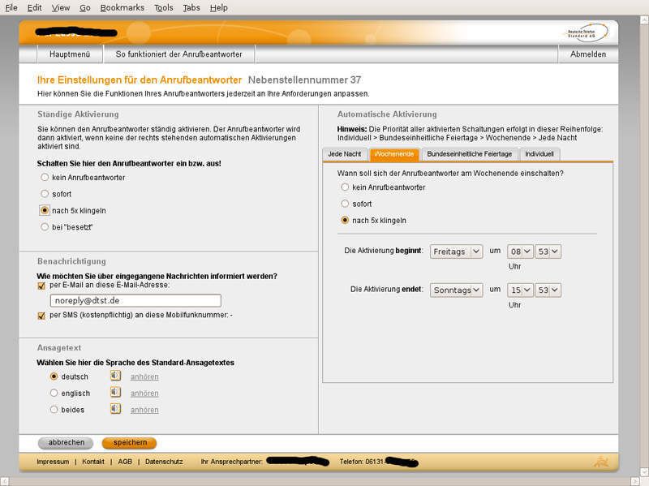Switch to the Jede Nacht tab

click(x=344, y=154)
